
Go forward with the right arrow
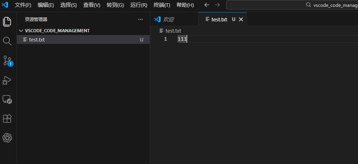218,5
